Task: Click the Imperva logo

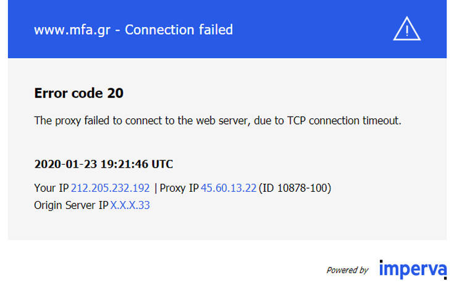Action: tap(412, 269)
